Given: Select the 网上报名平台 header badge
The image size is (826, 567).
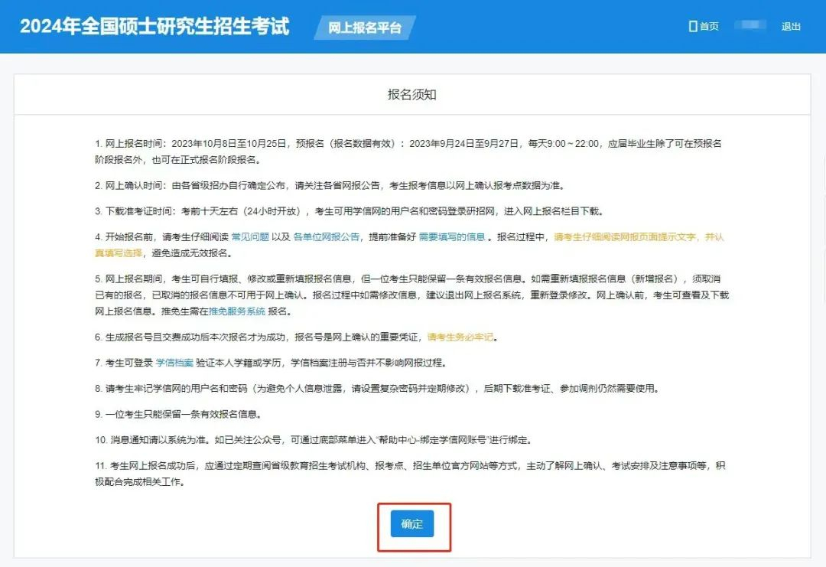Looking at the screenshot, I should 365,28.
